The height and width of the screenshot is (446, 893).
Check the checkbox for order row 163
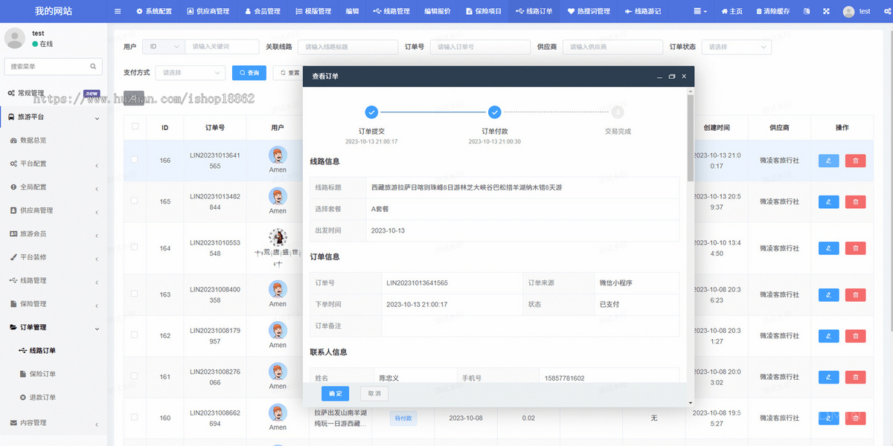point(135,294)
